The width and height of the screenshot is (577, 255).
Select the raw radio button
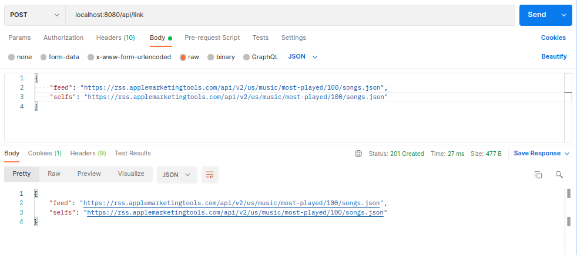point(183,57)
